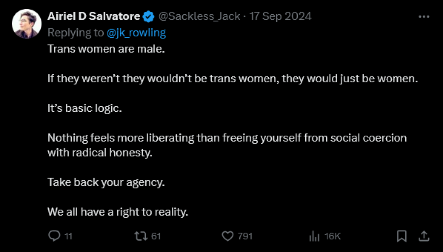
Task: Bookmark this tweet
Action: click(401, 236)
